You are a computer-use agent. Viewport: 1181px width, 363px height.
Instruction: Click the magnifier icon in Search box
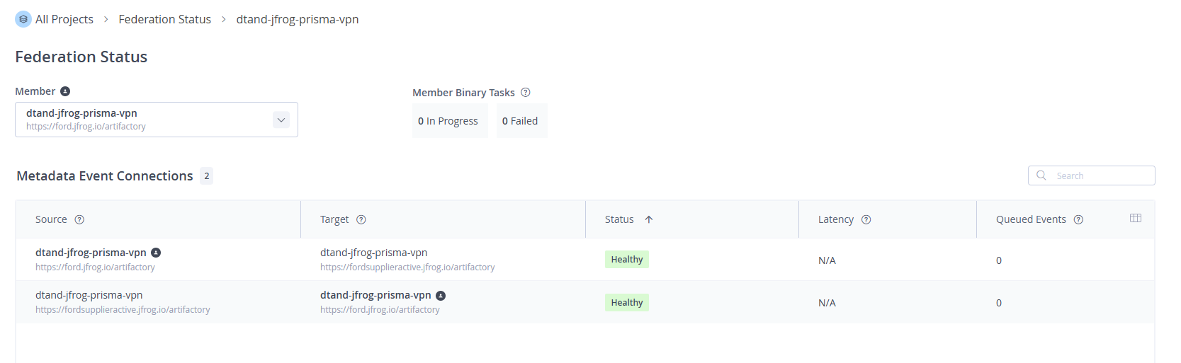pos(1041,175)
